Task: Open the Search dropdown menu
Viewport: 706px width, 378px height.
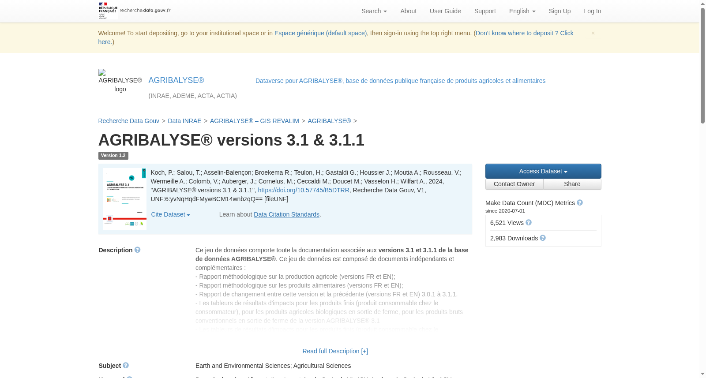Action: (x=374, y=11)
